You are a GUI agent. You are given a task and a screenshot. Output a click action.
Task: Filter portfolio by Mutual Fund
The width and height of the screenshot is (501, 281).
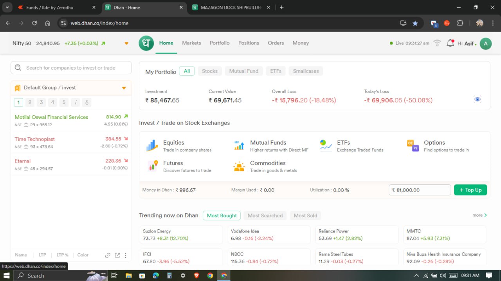(x=244, y=71)
